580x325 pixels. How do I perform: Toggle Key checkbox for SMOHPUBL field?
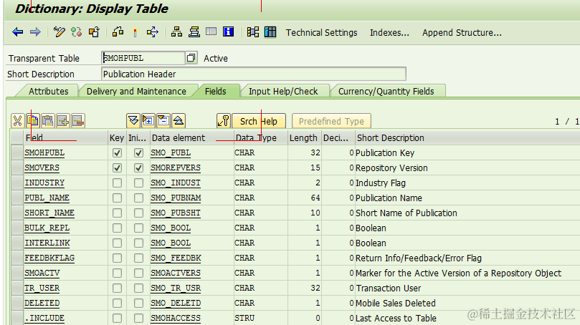pyautogui.click(x=118, y=153)
